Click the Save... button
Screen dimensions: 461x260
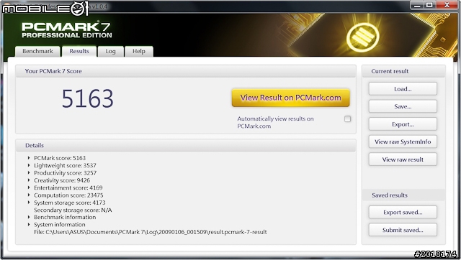[x=403, y=106]
